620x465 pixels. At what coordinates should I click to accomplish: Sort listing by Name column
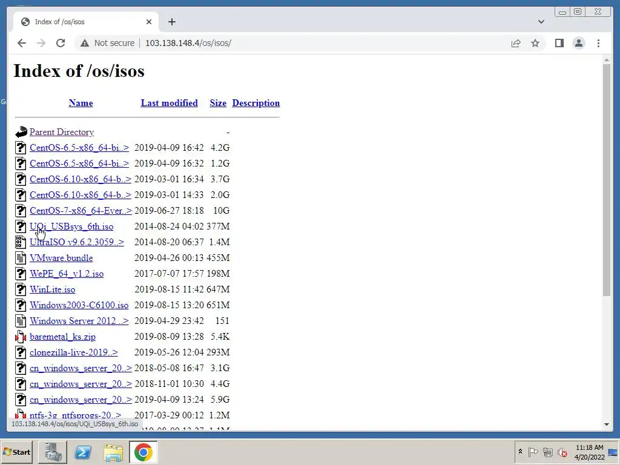click(81, 103)
